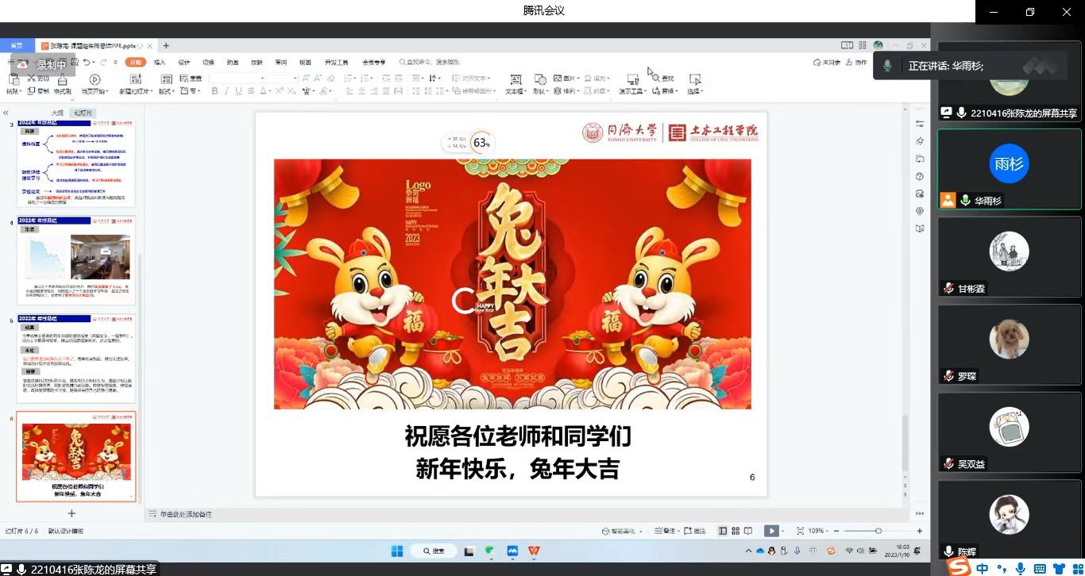Start slideshow with status bar play button
This screenshot has height=576, width=1085.
pyautogui.click(x=770, y=531)
